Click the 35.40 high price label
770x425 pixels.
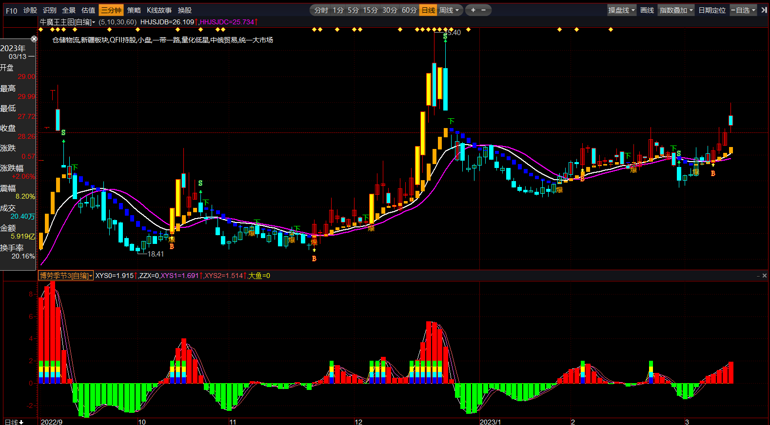(x=454, y=33)
